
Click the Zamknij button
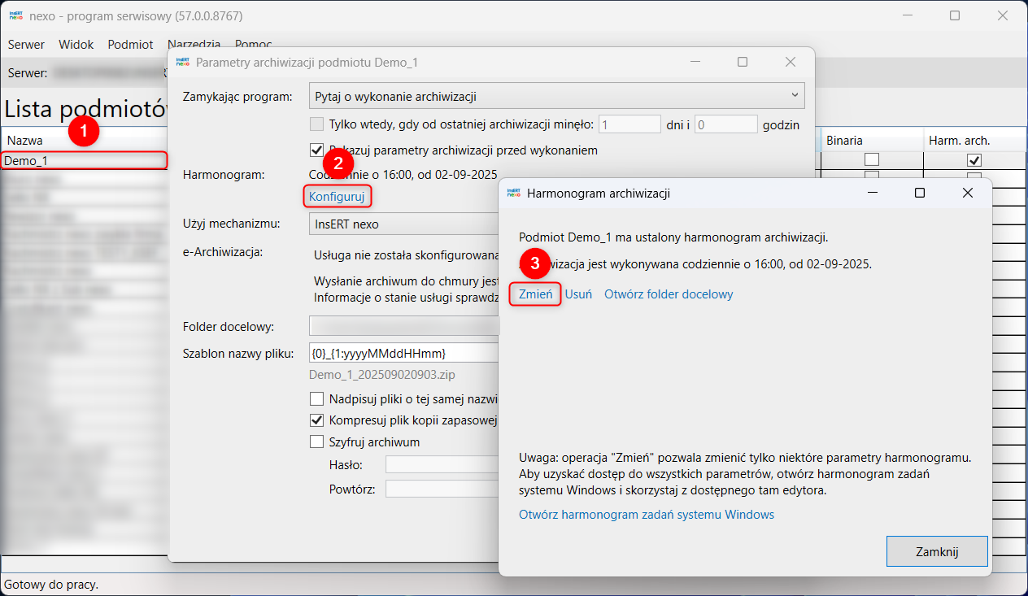click(x=937, y=551)
